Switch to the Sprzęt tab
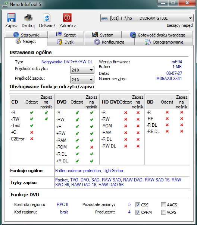197x225 pixels. pyautogui.click(x=66, y=35)
